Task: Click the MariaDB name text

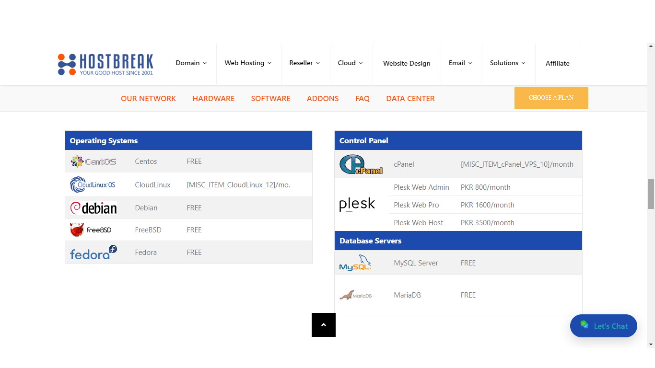Action: [407, 295]
